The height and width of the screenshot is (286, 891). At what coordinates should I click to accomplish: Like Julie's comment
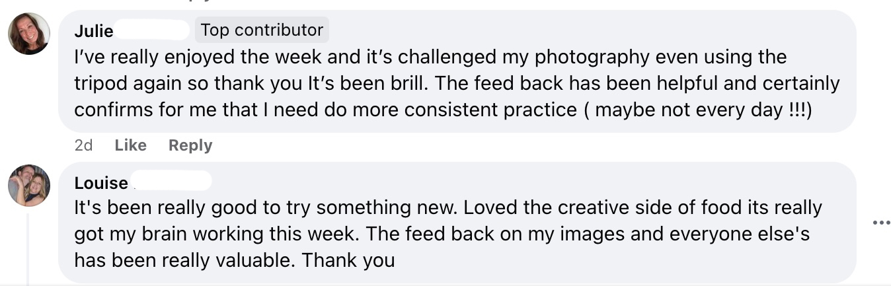tap(130, 145)
